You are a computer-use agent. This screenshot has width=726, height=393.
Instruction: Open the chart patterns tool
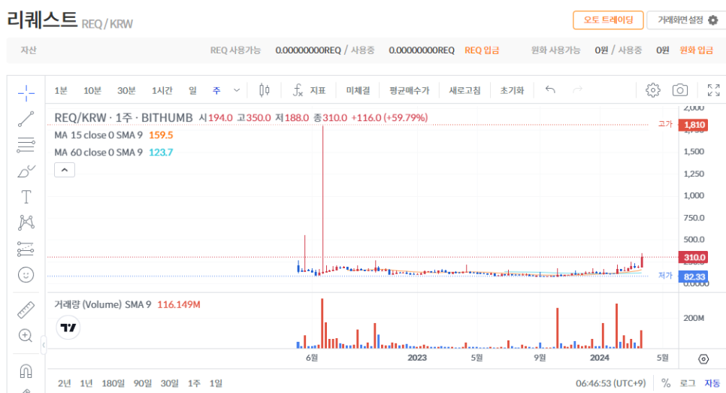point(26,222)
